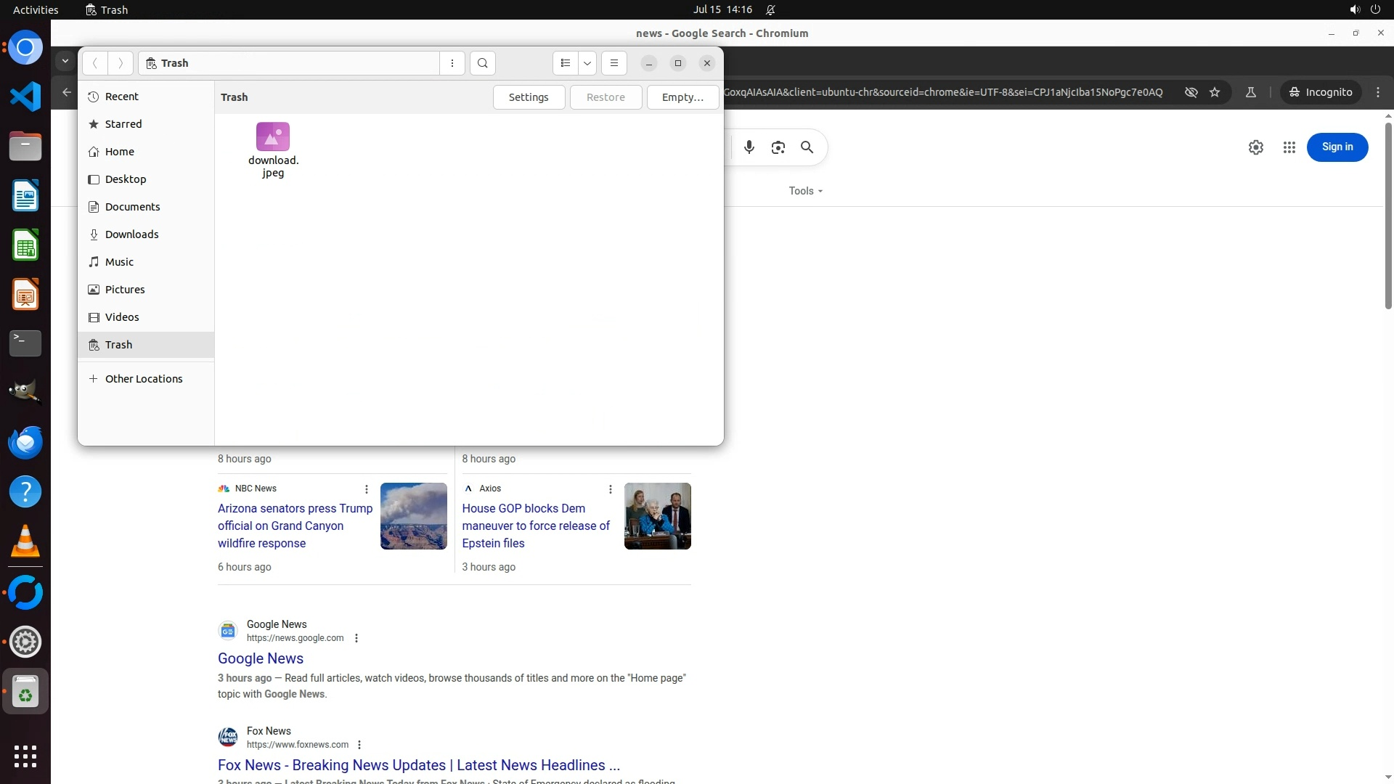
Task: Click the search icon in Files toolbar
Action: click(483, 63)
